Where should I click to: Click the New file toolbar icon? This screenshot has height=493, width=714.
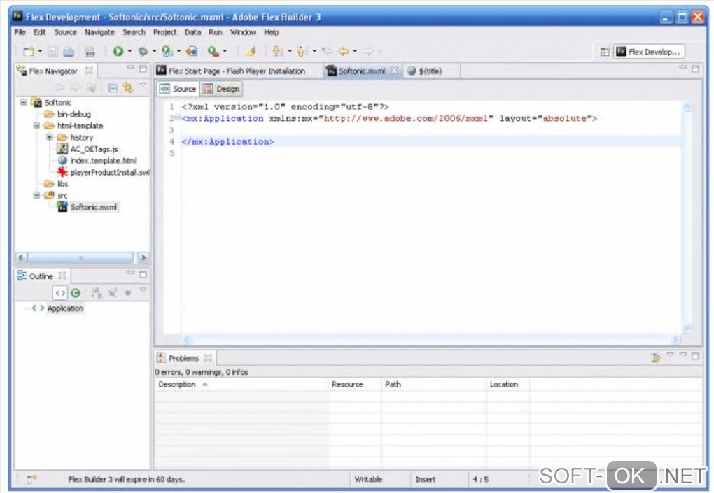click(x=29, y=51)
